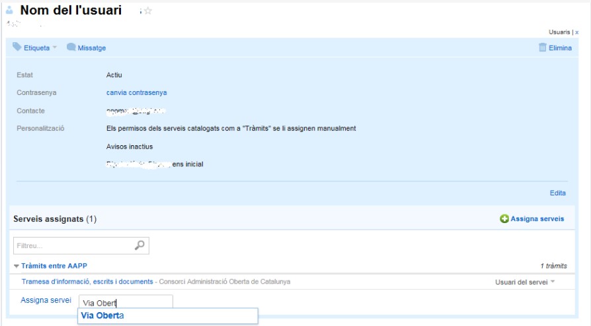
Task: Click the Elimina trash can icon
Action: click(543, 48)
